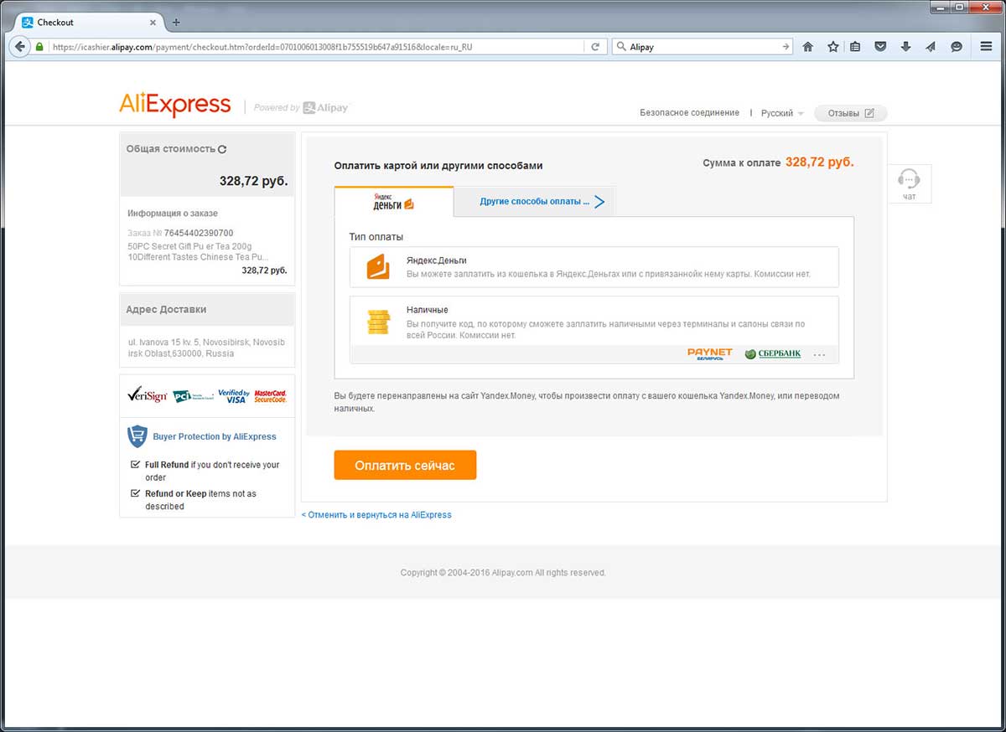Screen dimensions: 1006x732
Task: Click the Buyer Protection shield icon
Action: [137, 436]
